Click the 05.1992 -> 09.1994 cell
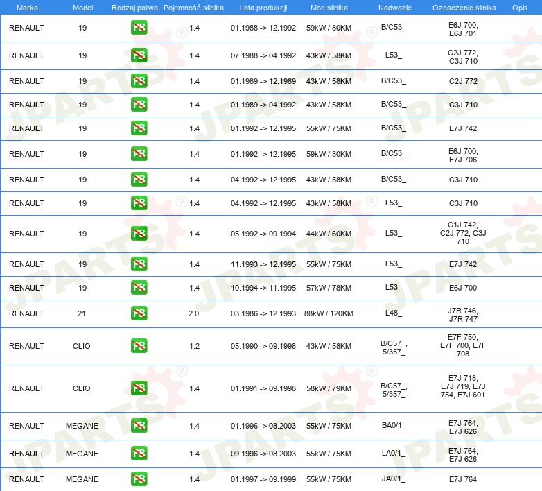This screenshot has height=491, width=542. (x=263, y=234)
